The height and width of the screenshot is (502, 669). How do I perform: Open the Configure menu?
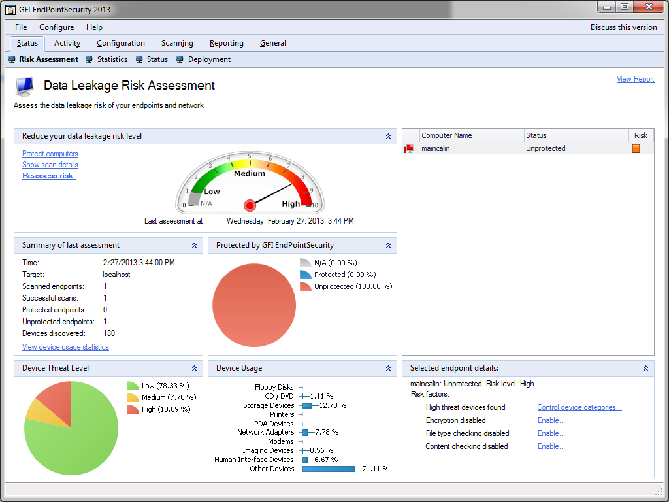(57, 27)
